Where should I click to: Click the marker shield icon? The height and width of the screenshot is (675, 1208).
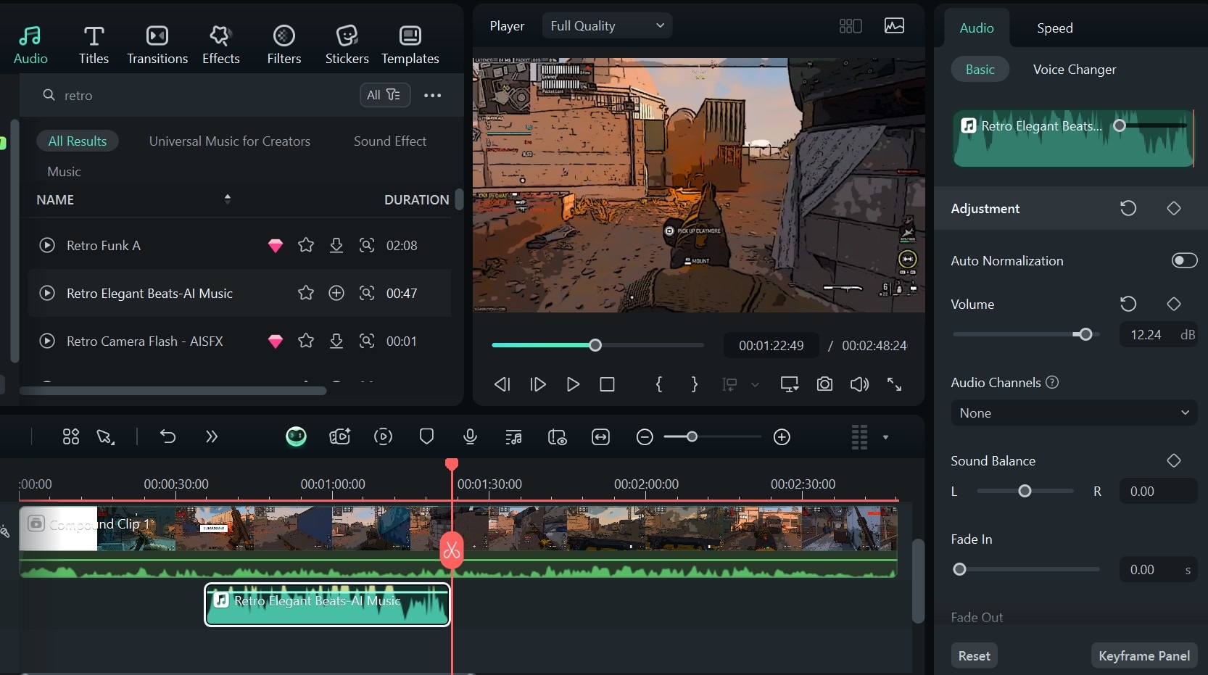coord(426,436)
